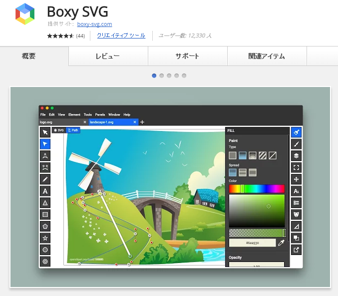Set paint type to linear gradient
This screenshot has width=338, height=296.
pos(243,155)
